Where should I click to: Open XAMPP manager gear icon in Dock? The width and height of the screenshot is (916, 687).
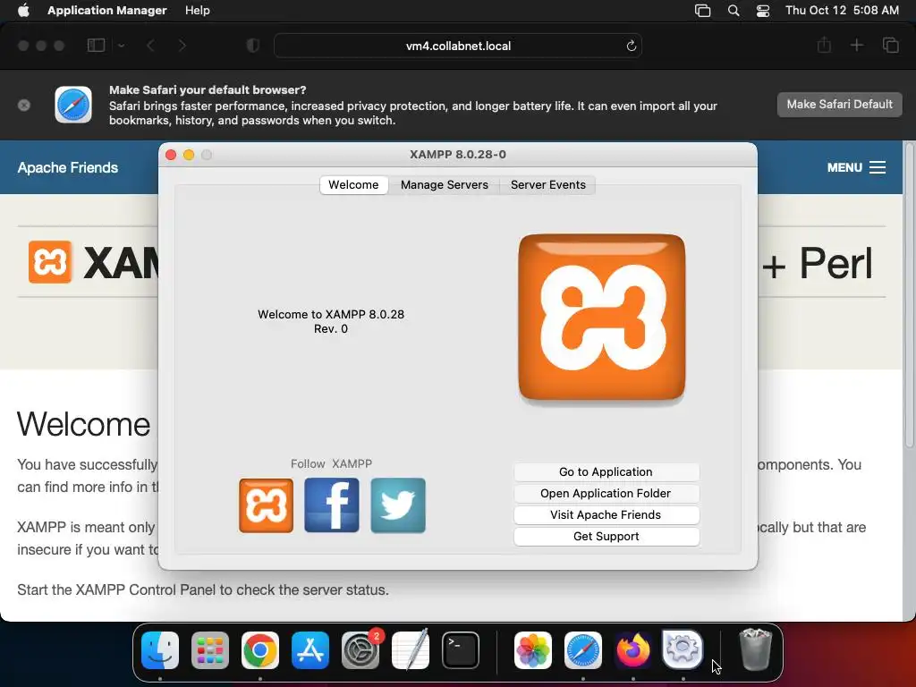(683, 649)
